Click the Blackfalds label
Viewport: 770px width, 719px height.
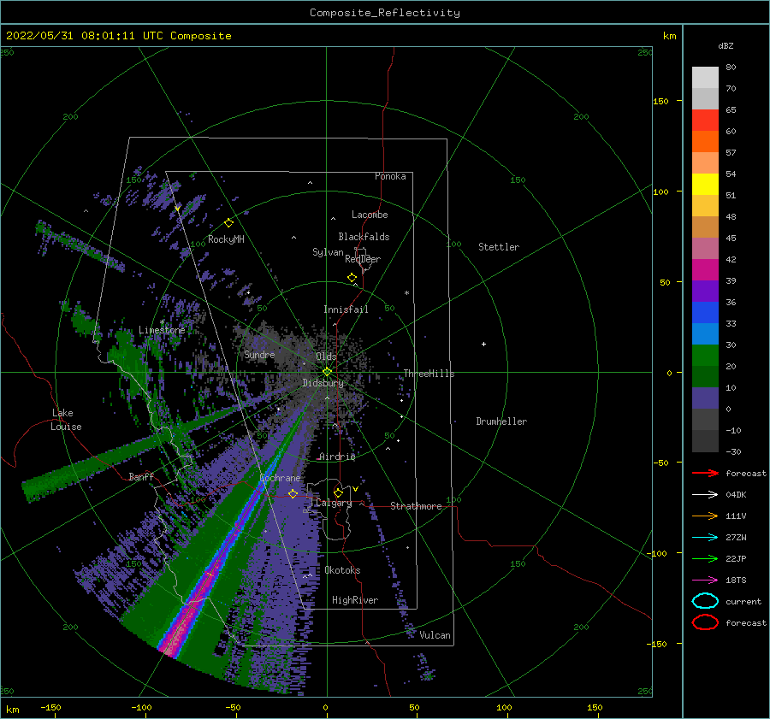click(364, 237)
